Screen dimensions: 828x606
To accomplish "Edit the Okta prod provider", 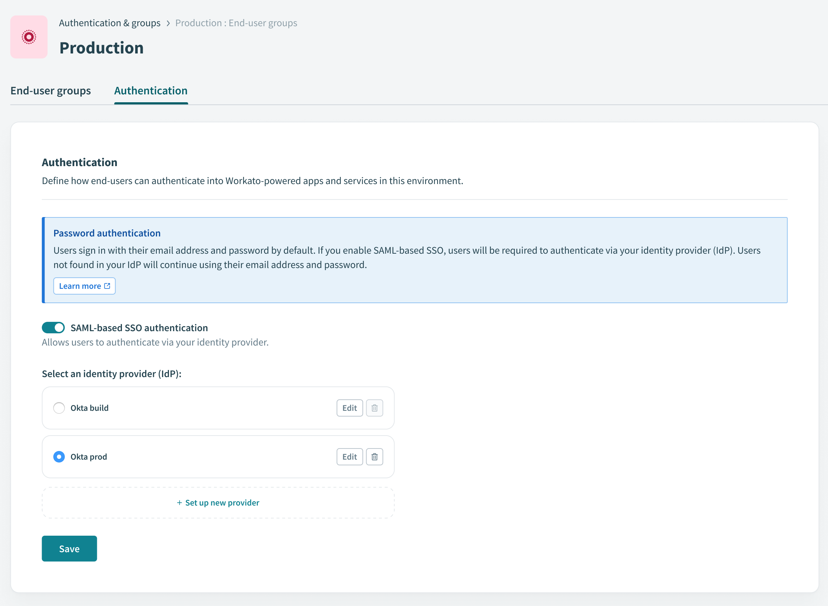I will point(349,456).
